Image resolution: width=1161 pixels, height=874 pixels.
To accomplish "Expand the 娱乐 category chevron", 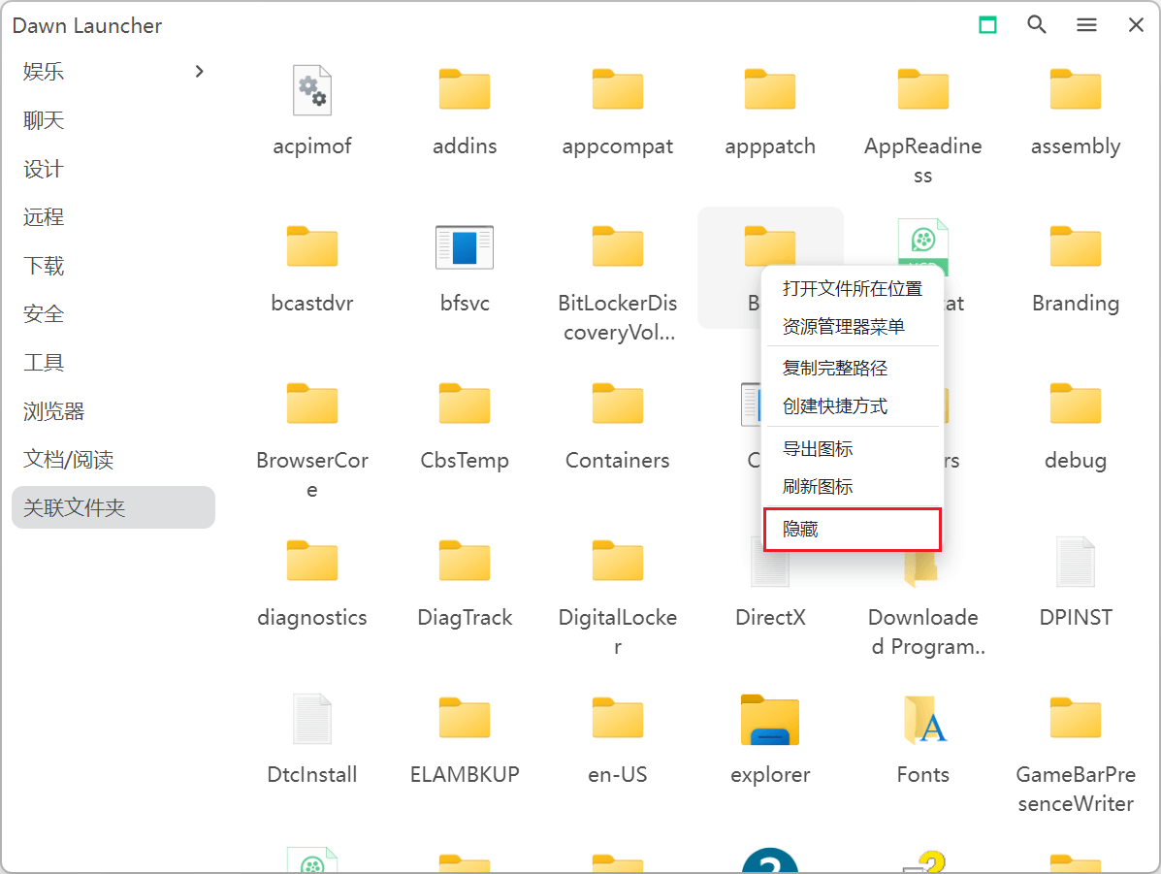I will [199, 71].
